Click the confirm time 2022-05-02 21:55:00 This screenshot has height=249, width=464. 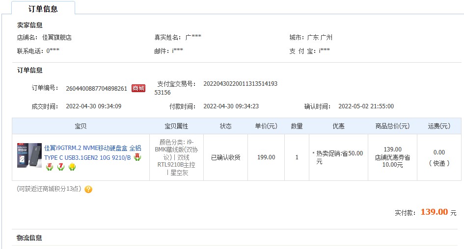pos(366,106)
